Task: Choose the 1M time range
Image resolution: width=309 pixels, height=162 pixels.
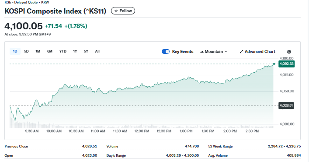Action: pyautogui.click(x=38, y=51)
